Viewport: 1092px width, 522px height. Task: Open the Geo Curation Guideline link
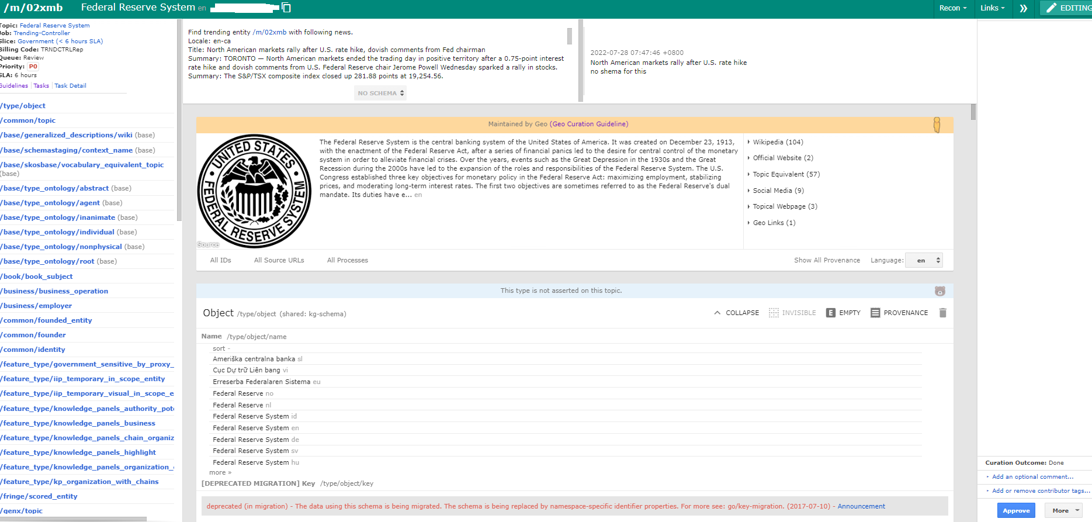[589, 124]
